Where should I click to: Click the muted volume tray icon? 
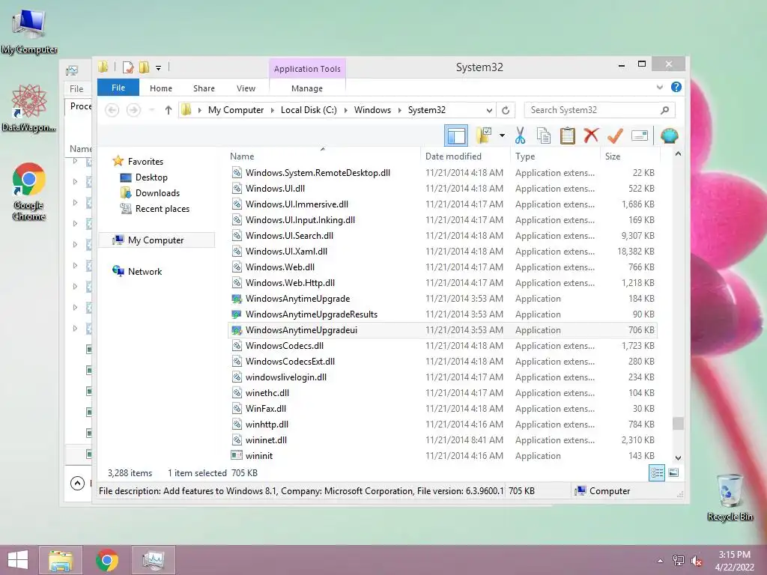click(697, 561)
